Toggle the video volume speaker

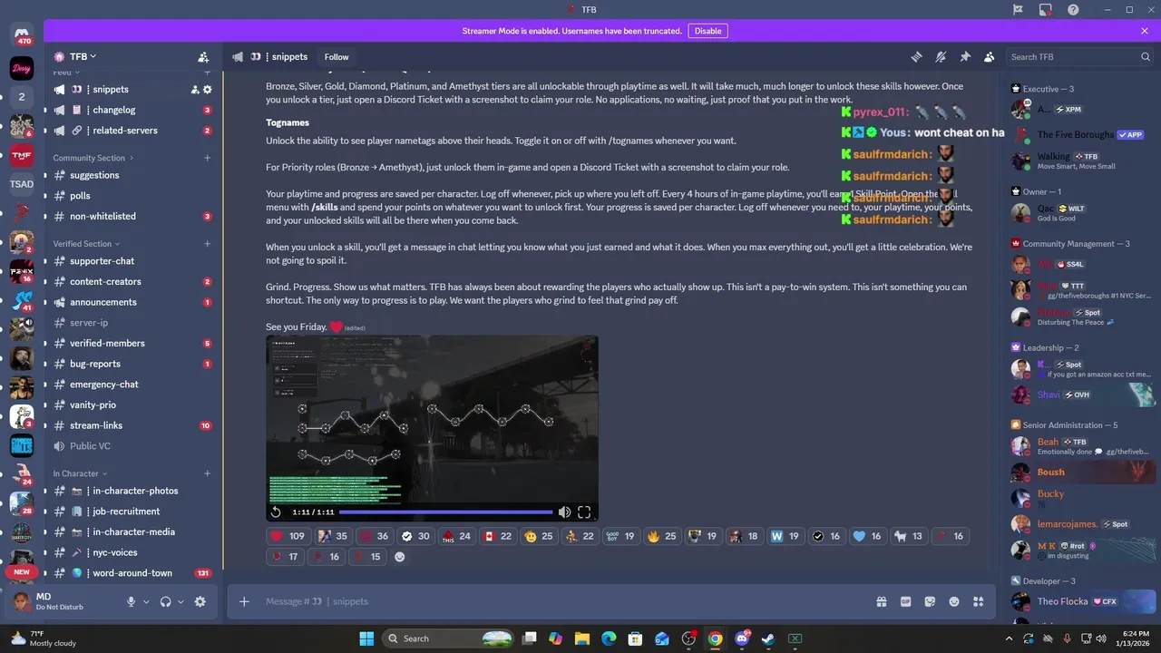564,512
